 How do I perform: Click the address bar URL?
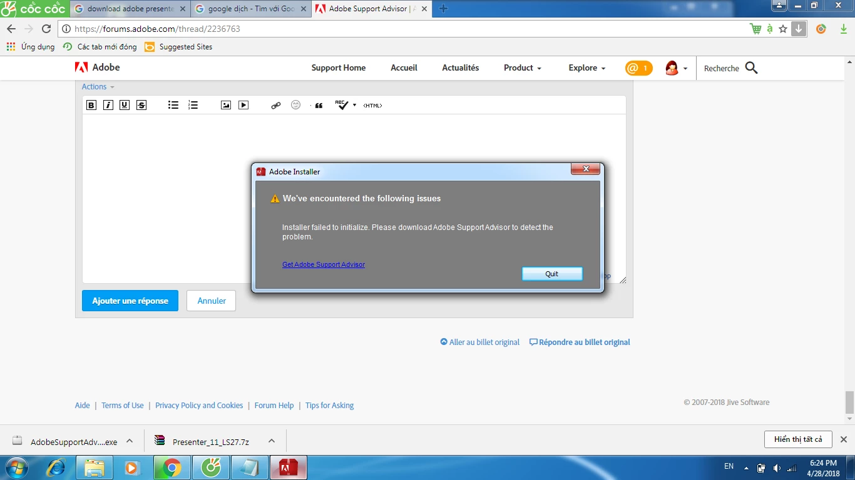tap(157, 29)
